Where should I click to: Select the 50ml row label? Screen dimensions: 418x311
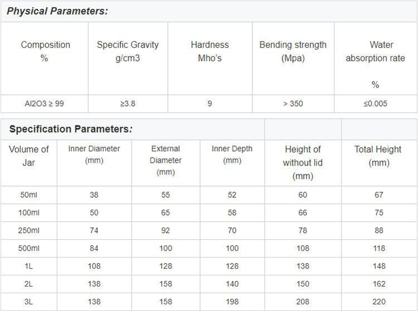point(29,195)
